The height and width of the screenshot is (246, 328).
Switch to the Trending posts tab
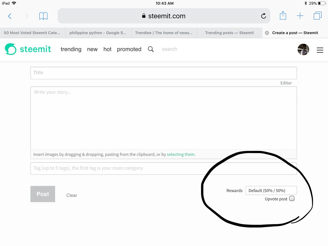click(x=230, y=33)
